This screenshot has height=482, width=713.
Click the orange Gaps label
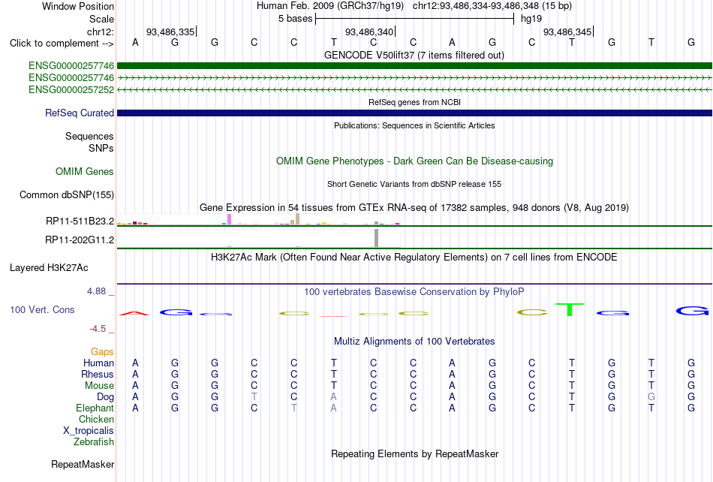102,352
